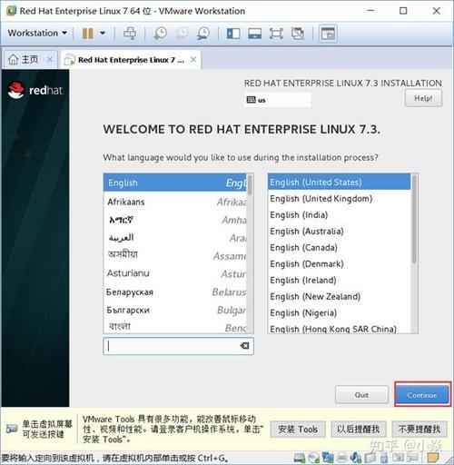Toggle the library sidebar view icon

[x=233, y=34]
